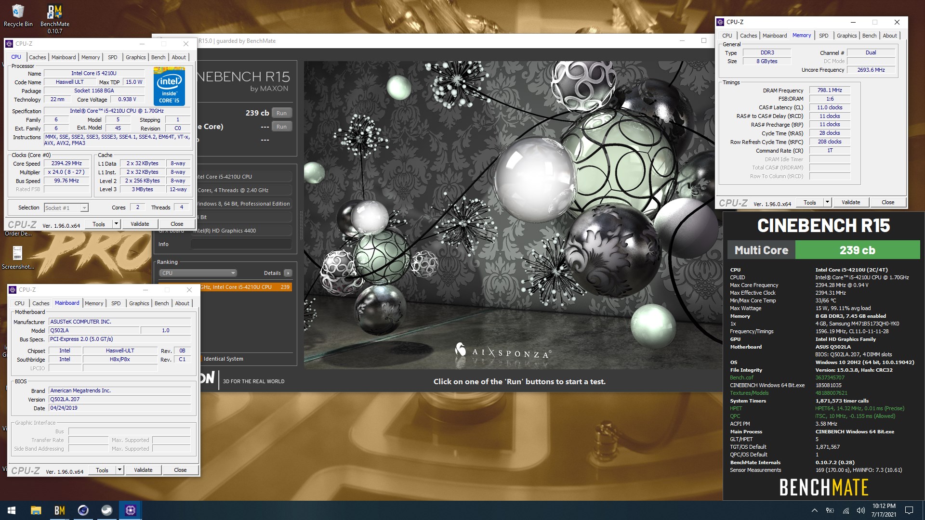Switch to Caches tab in CPU window
The height and width of the screenshot is (520, 925).
click(37, 57)
